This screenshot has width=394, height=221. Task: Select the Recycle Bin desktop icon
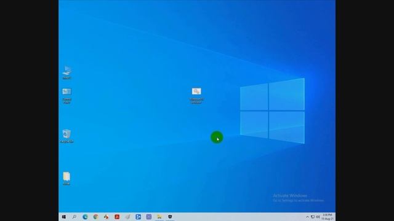click(66, 136)
